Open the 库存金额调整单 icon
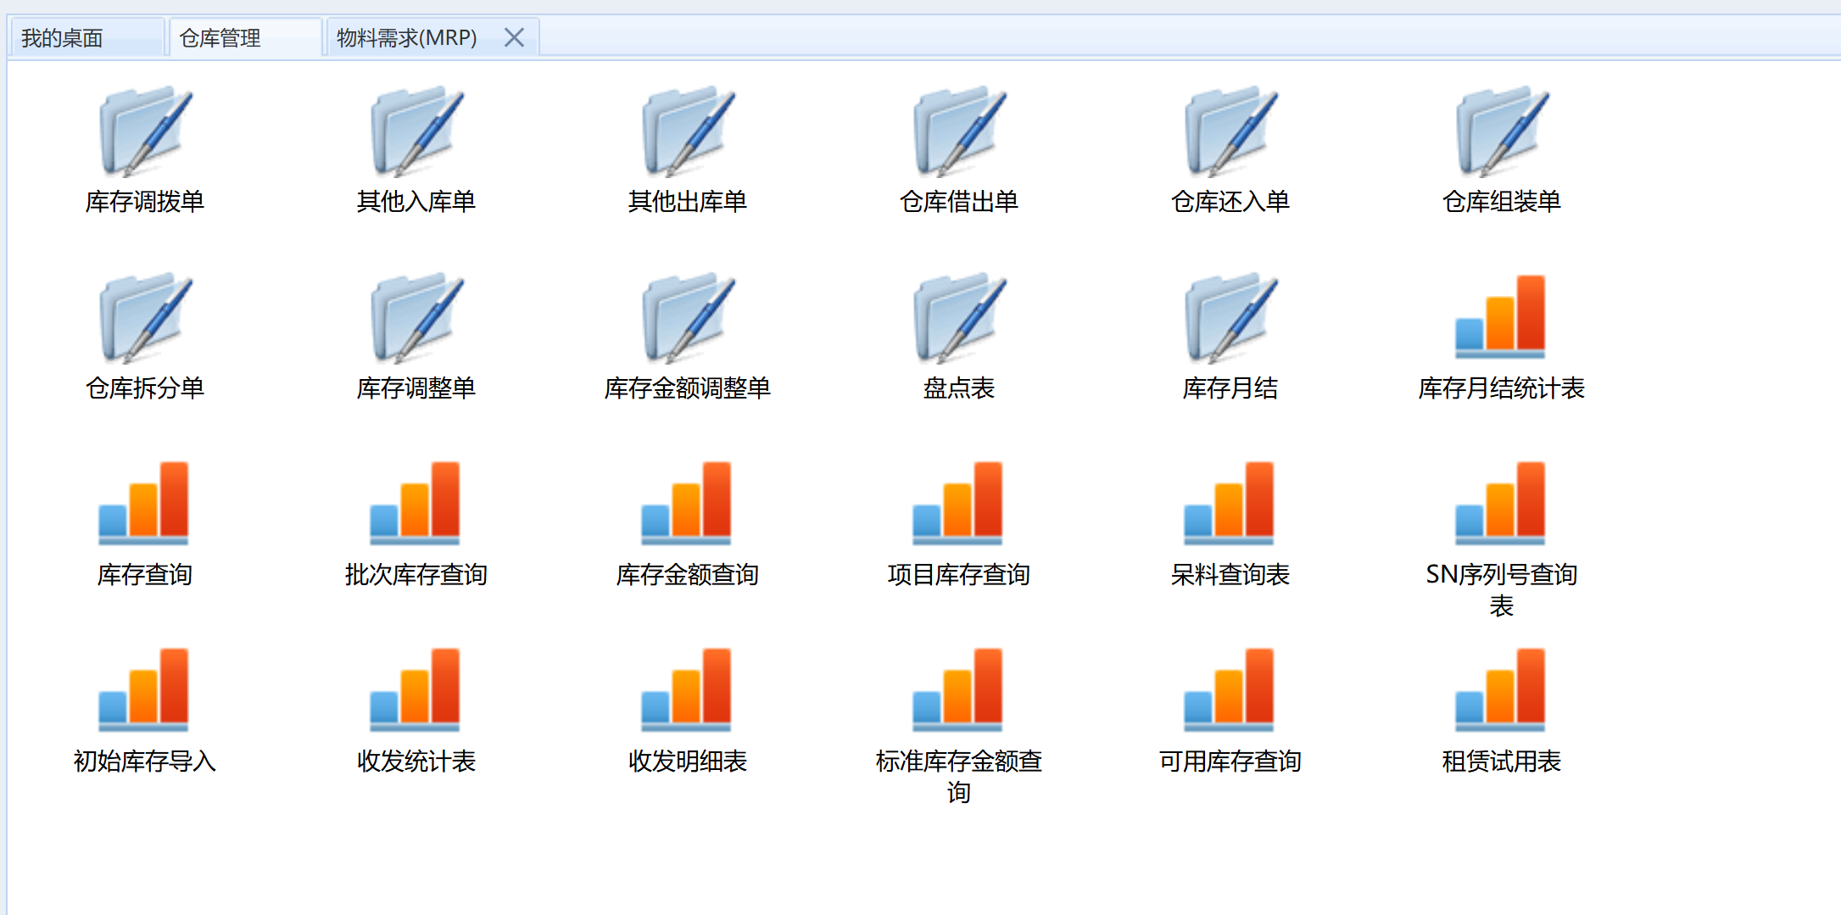The height and width of the screenshot is (915, 1841). pyautogui.click(x=688, y=318)
